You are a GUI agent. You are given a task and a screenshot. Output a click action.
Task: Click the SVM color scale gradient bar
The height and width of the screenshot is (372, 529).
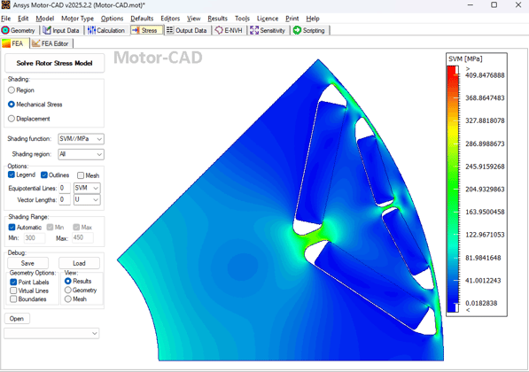(453, 189)
